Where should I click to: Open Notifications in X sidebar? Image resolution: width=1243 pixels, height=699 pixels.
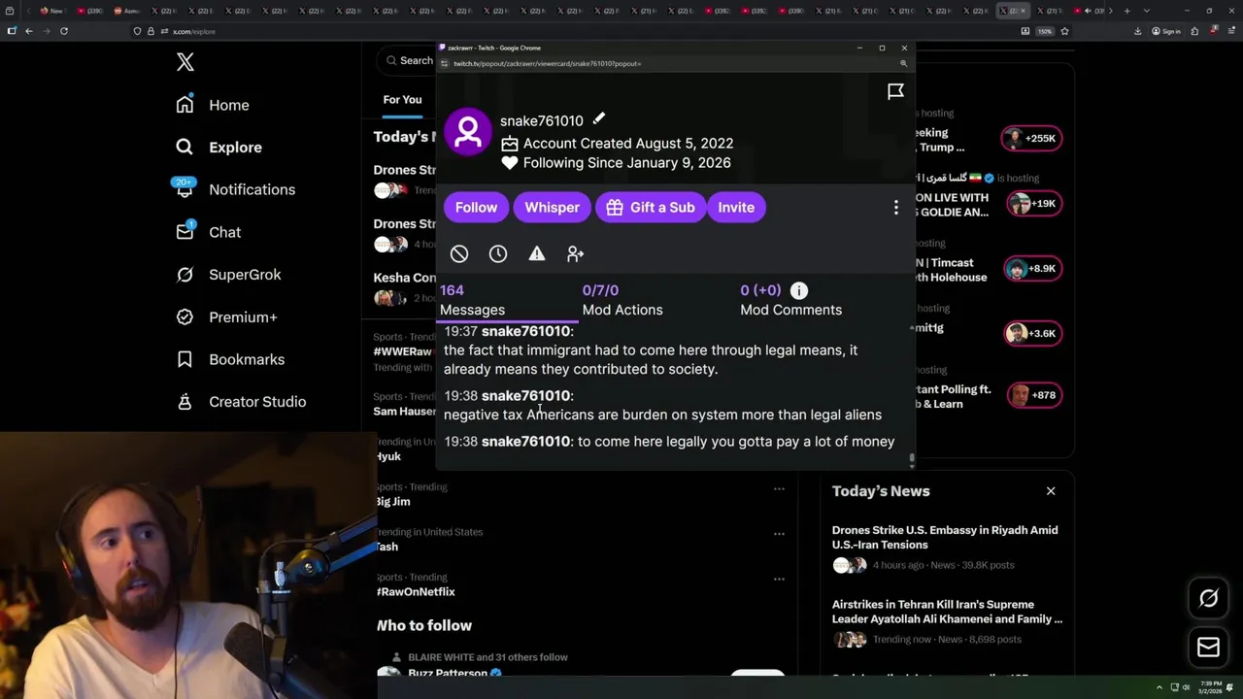(235, 189)
